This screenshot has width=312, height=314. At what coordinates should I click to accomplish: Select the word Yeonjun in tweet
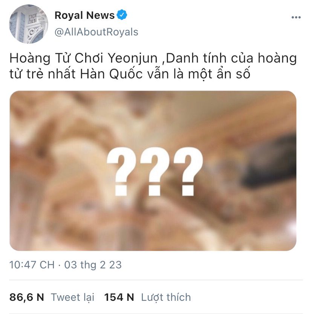tap(133, 58)
